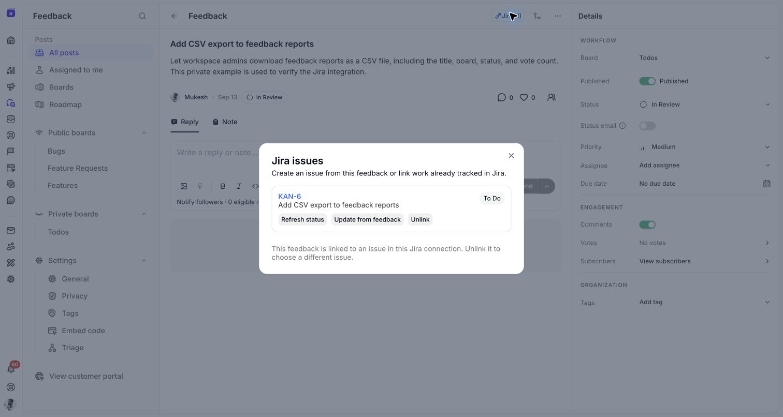Open the Bugs board

click(56, 151)
